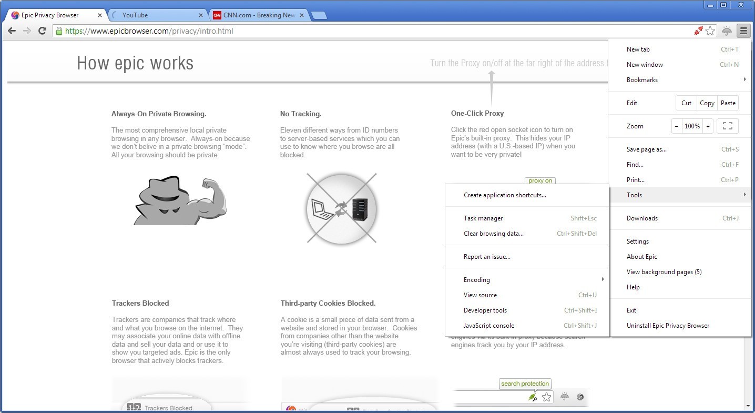
Task: Click the red proxy plug icon
Action: 698,31
